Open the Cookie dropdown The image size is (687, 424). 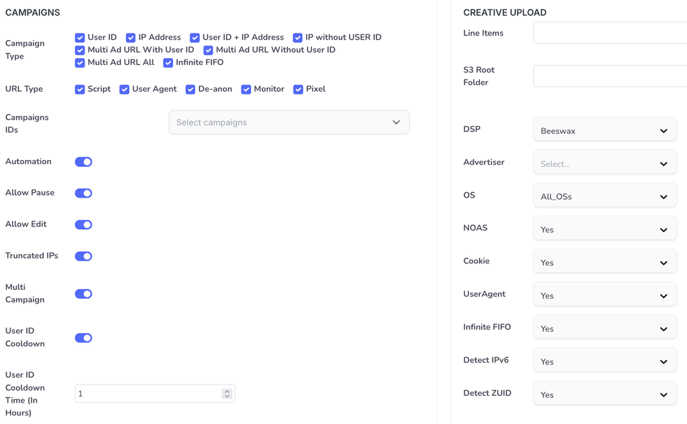pyautogui.click(x=604, y=263)
